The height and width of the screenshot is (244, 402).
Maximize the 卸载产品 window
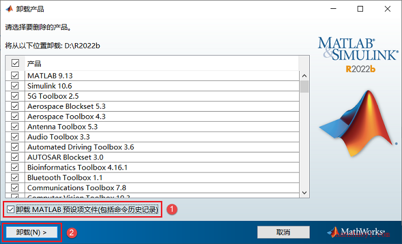point(360,9)
